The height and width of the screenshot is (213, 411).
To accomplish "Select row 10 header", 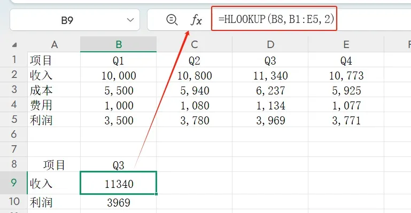I will (x=14, y=201).
